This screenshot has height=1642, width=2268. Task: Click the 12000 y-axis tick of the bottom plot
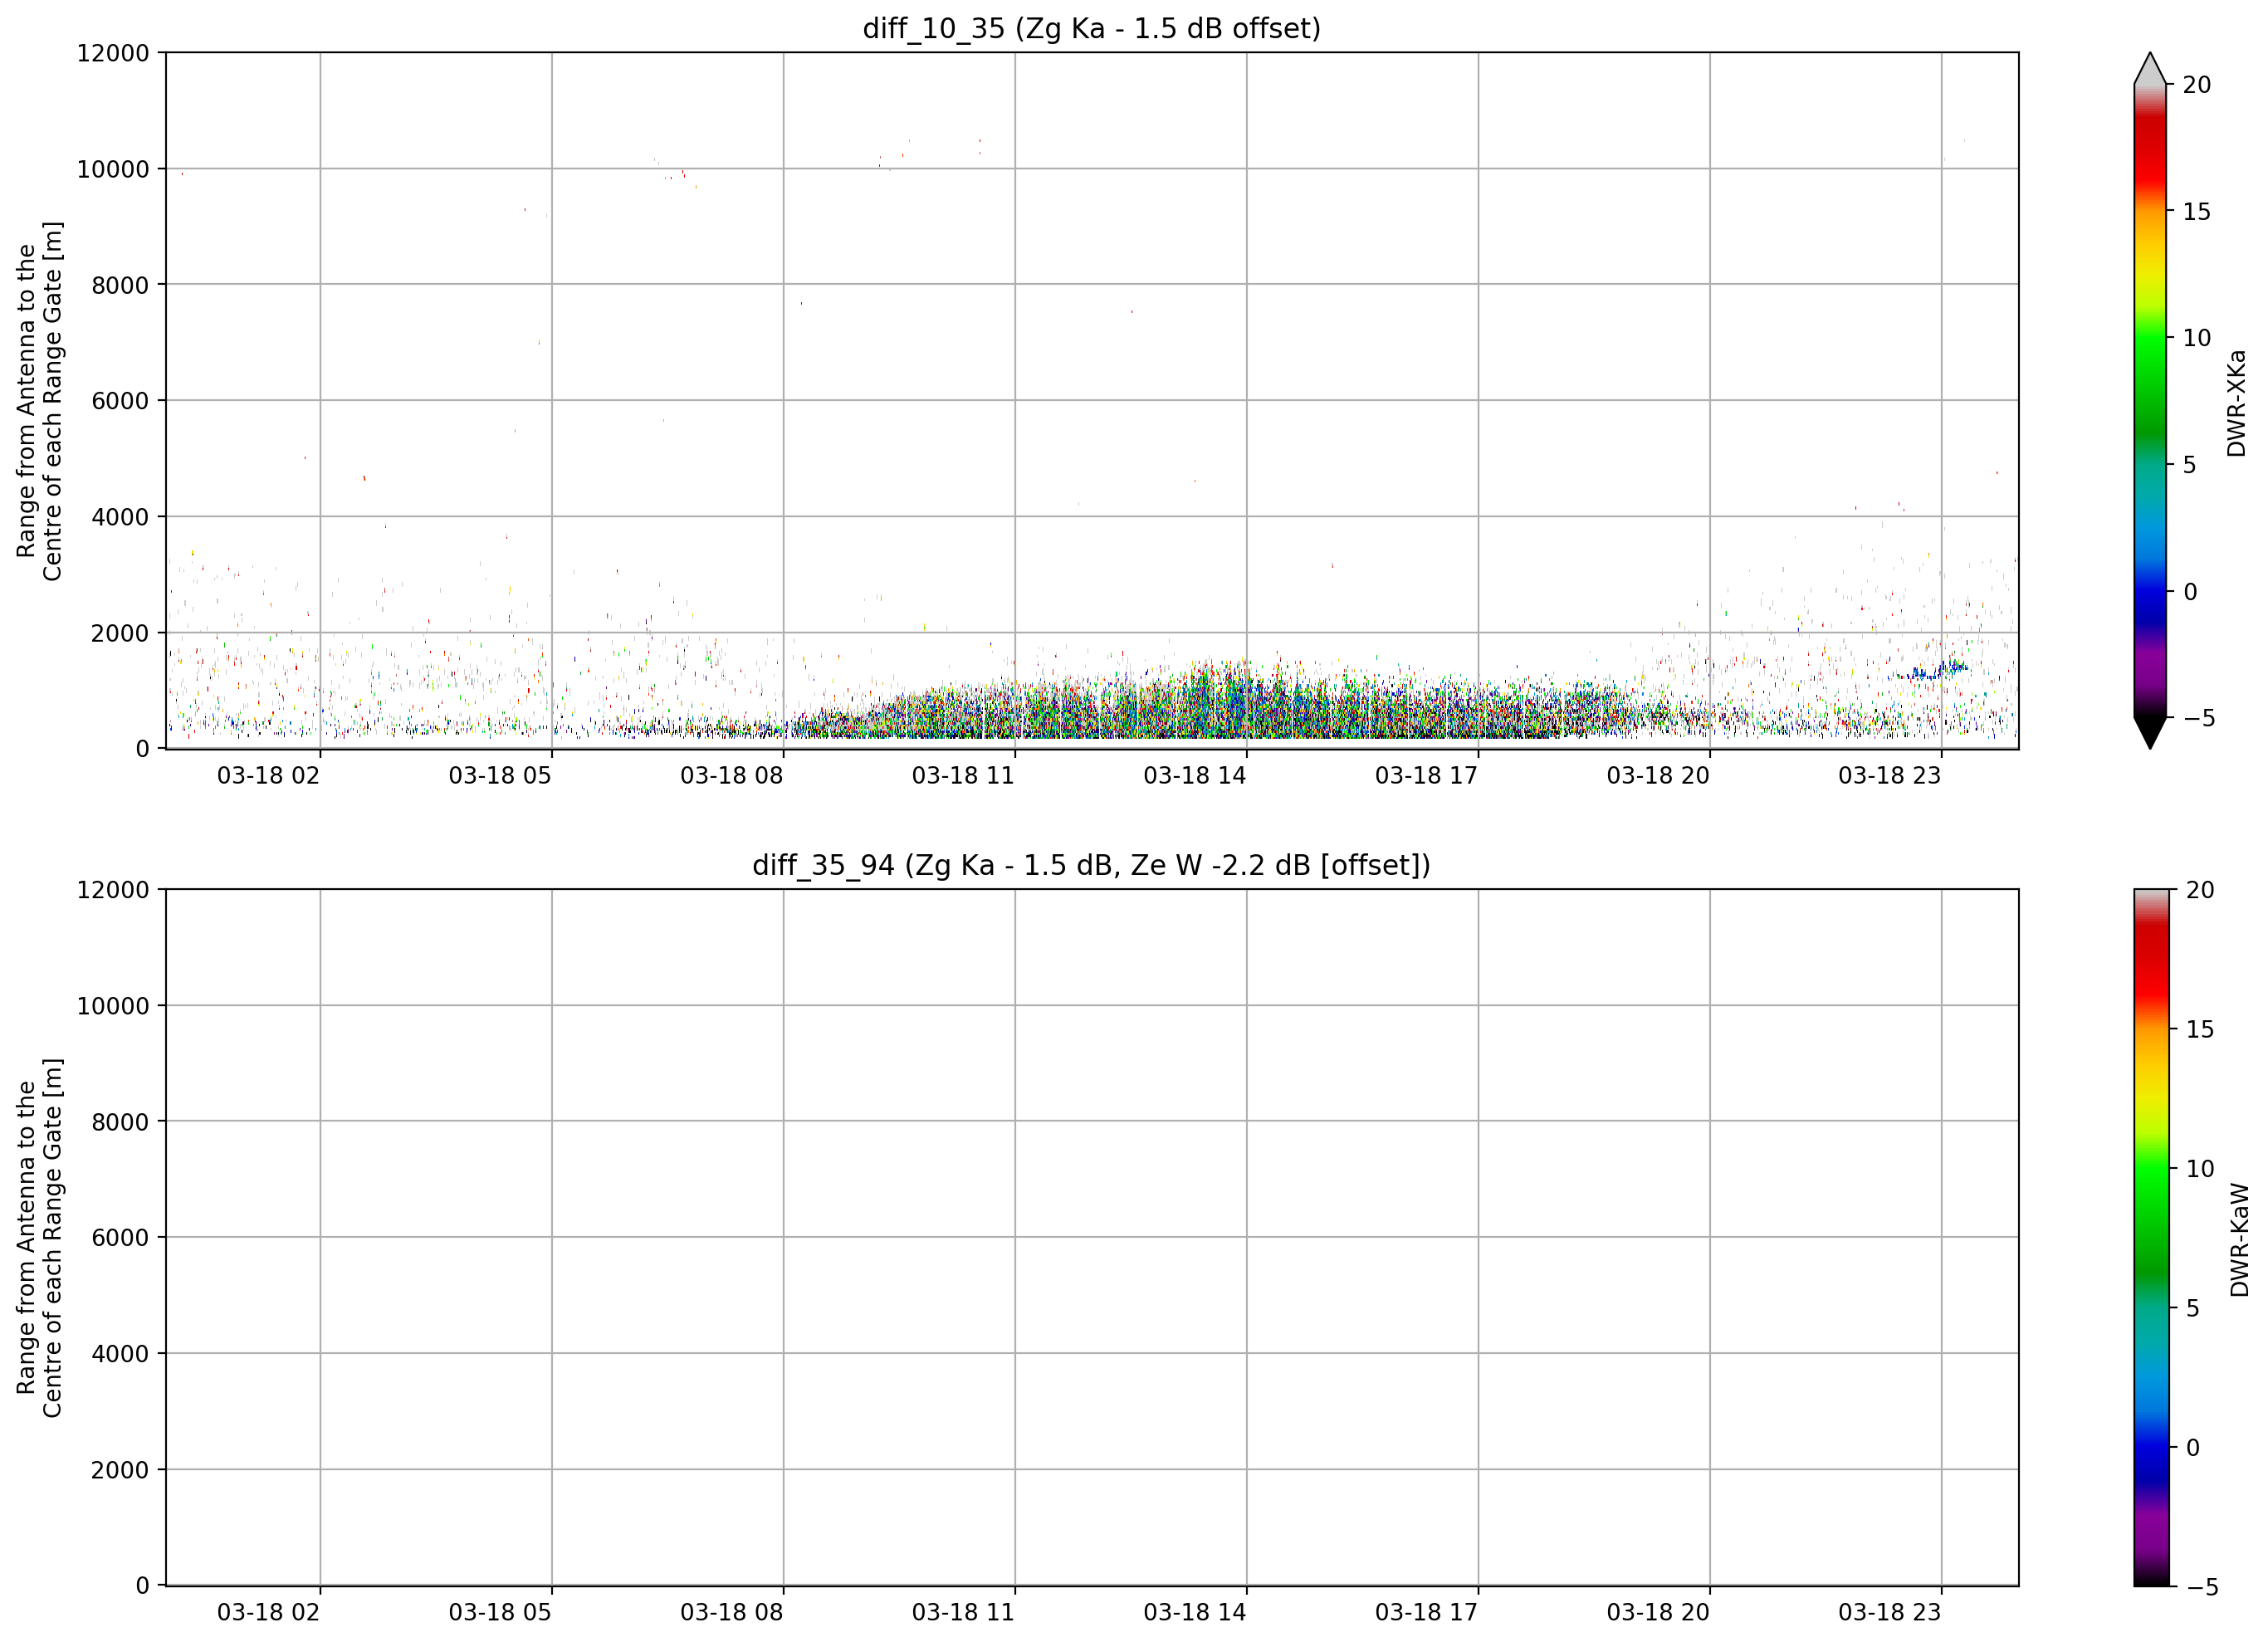pos(113,890)
